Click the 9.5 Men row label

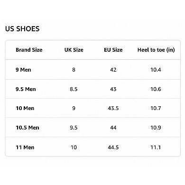point(26,89)
